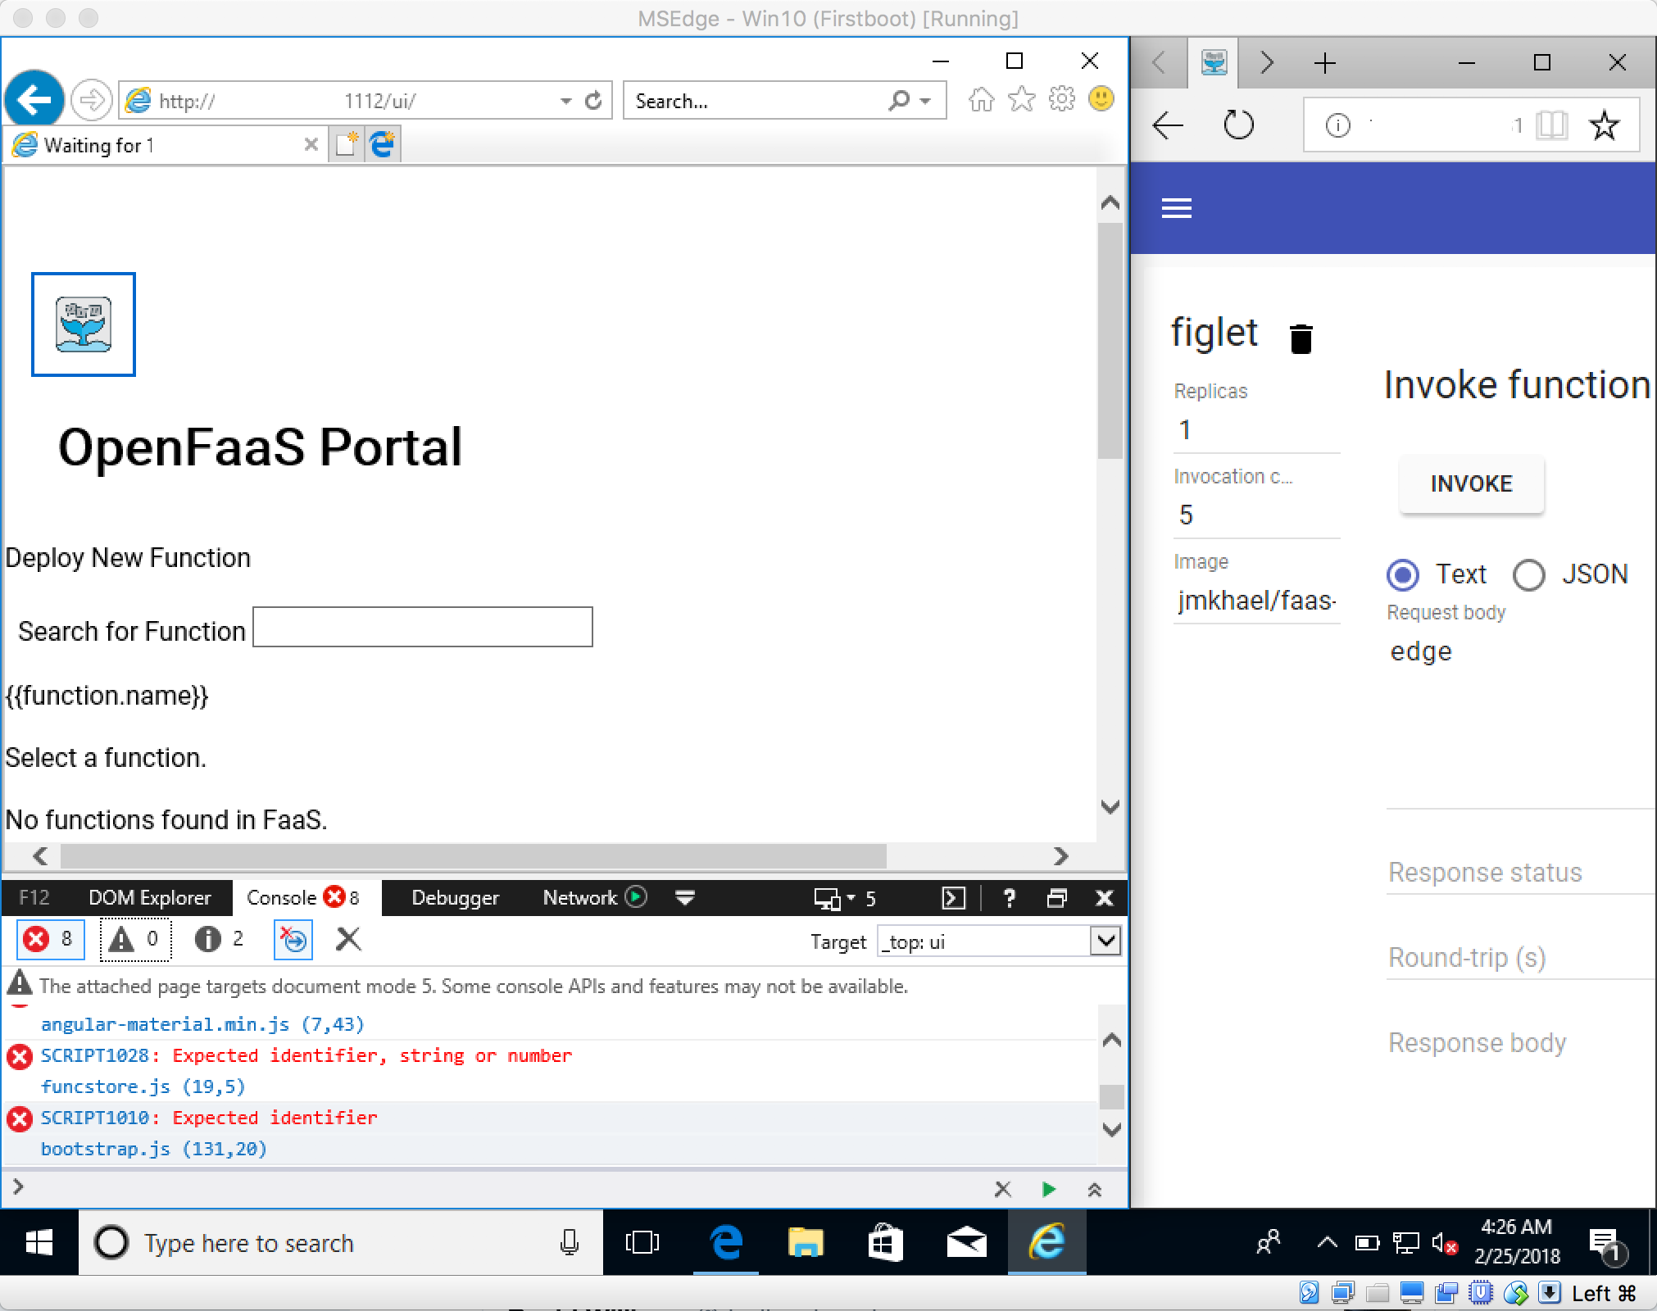Select the Text request format
This screenshot has height=1311, width=1657.
(1403, 575)
